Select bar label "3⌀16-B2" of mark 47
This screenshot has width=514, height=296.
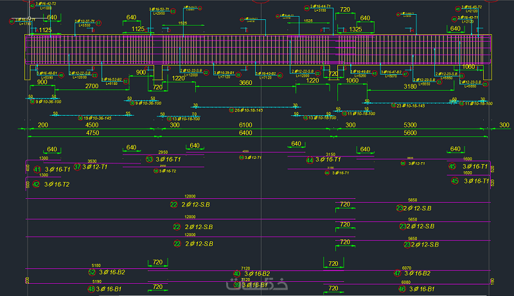point(417,273)
